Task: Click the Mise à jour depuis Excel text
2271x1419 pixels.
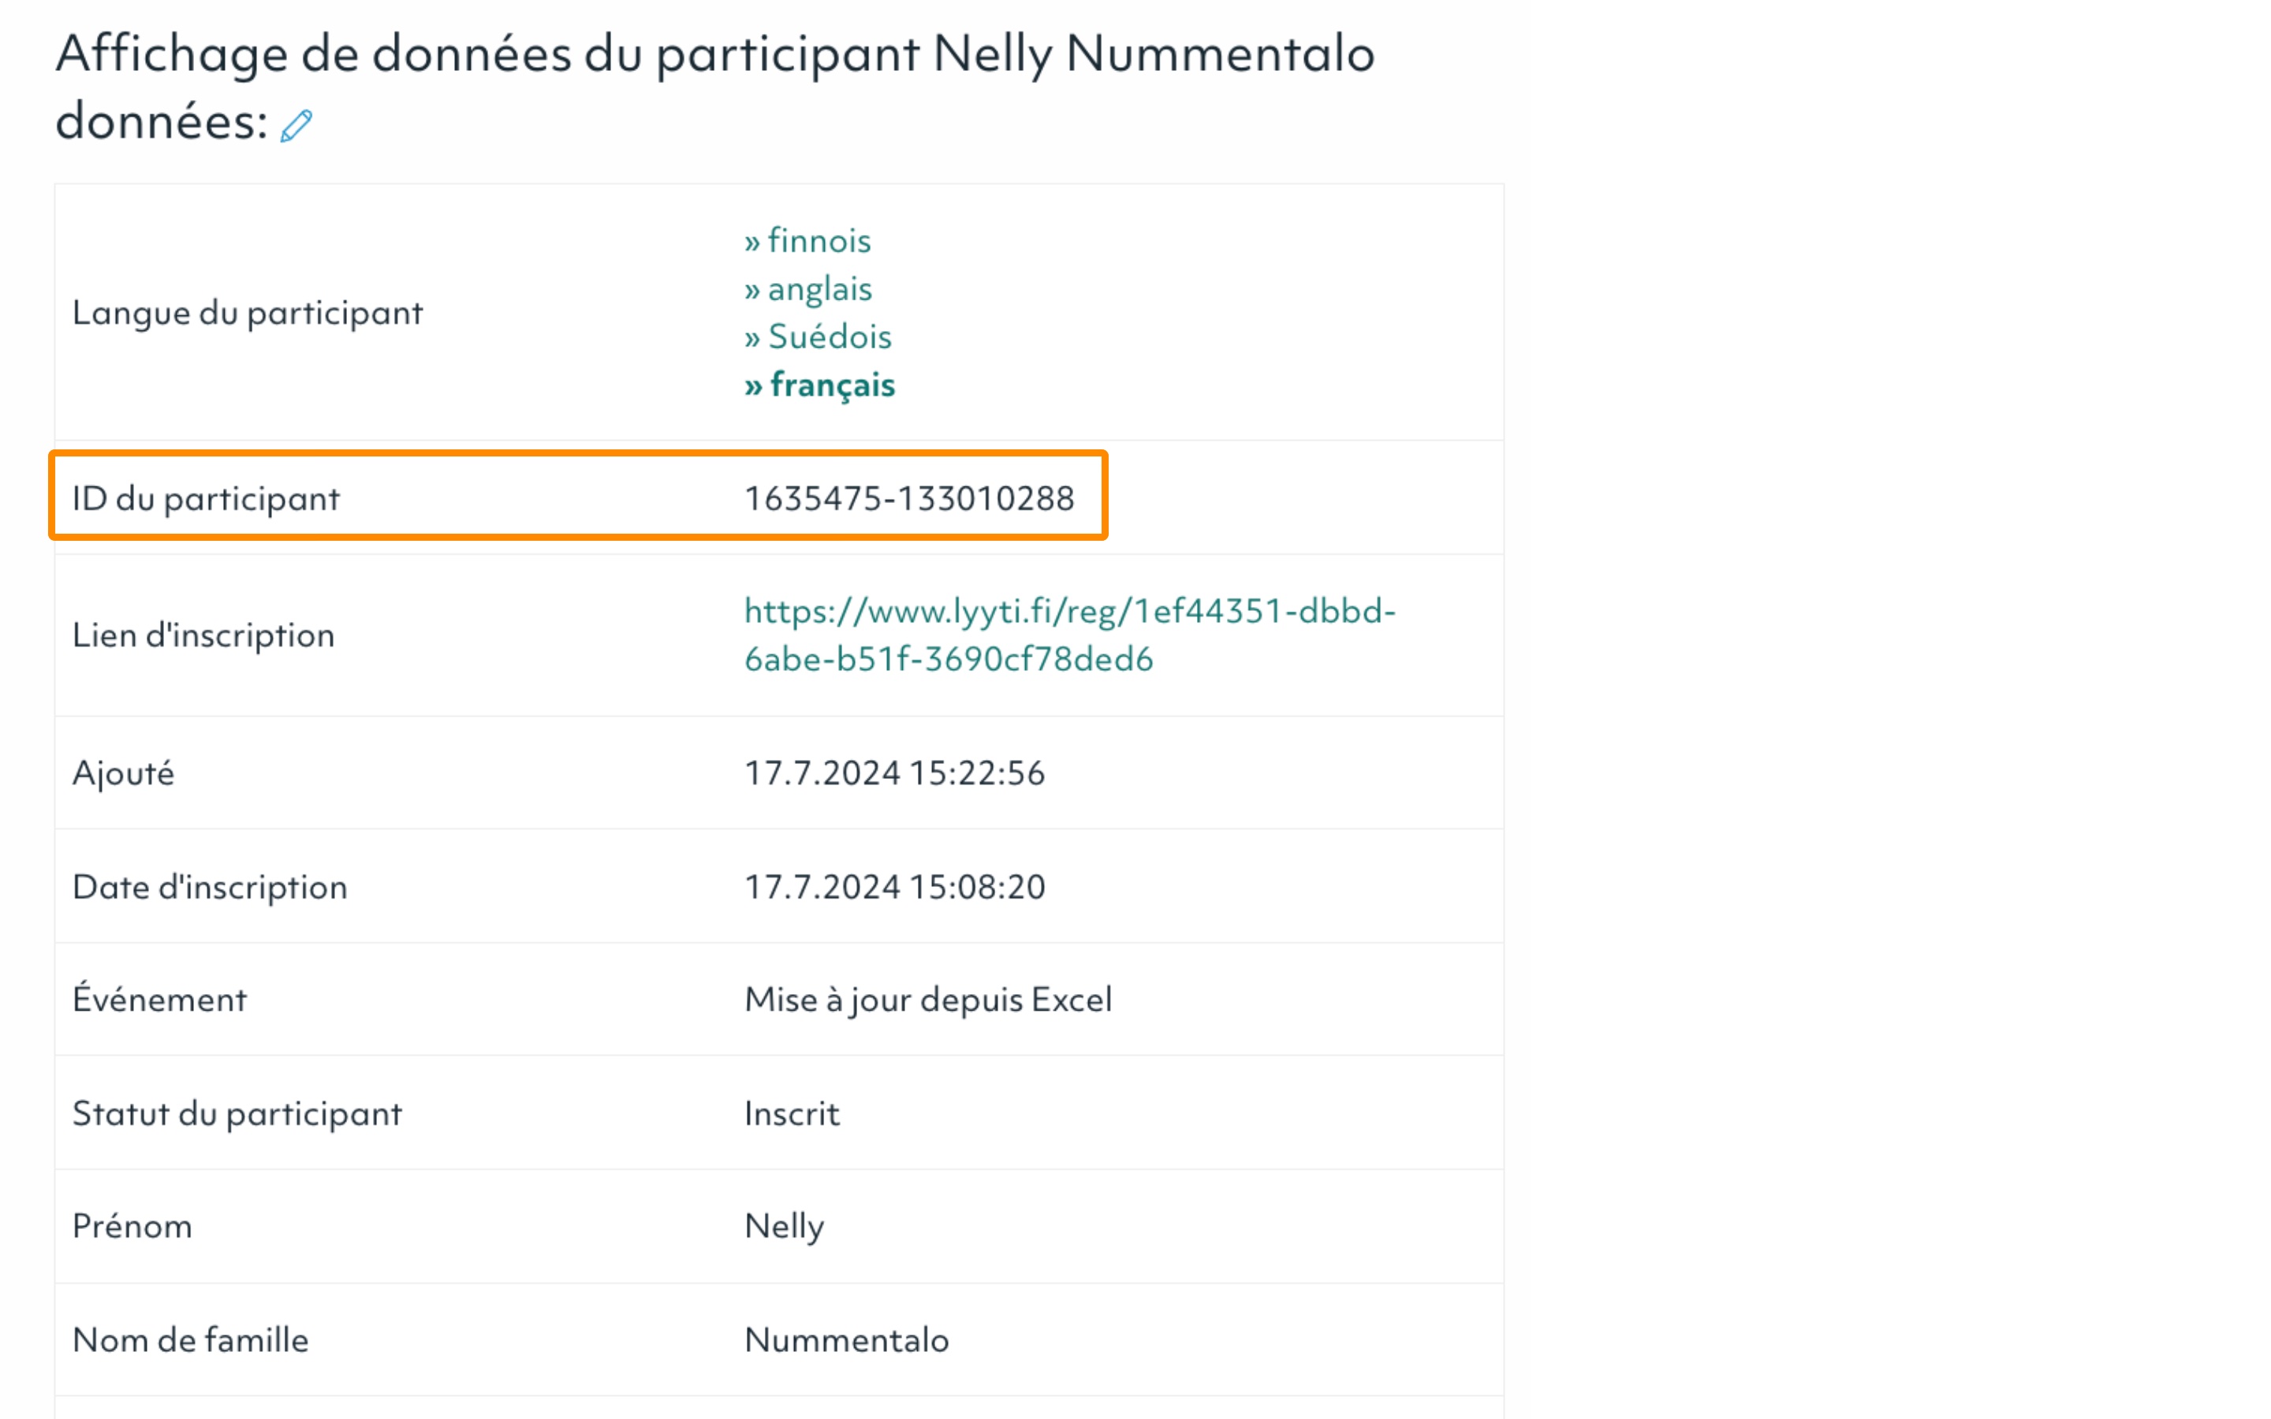Action: coord(927,1000)
